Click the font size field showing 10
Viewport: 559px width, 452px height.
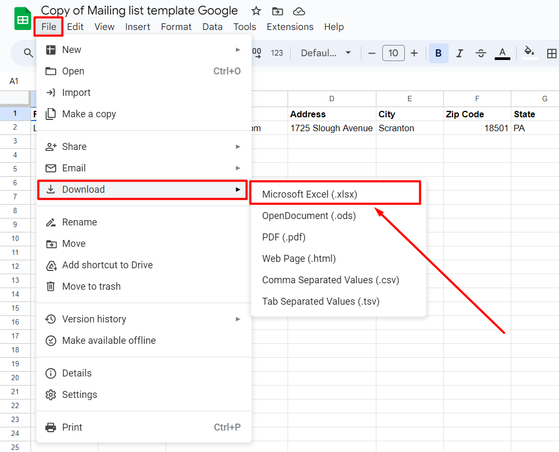tap(393, 53)
